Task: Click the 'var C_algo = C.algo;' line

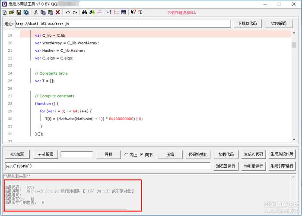Action: [54, 58]
